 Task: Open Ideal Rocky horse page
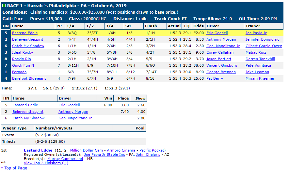[23, 52]
